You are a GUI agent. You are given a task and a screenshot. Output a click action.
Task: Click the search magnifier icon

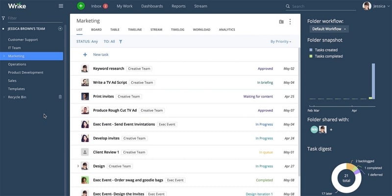coord(288,6)
